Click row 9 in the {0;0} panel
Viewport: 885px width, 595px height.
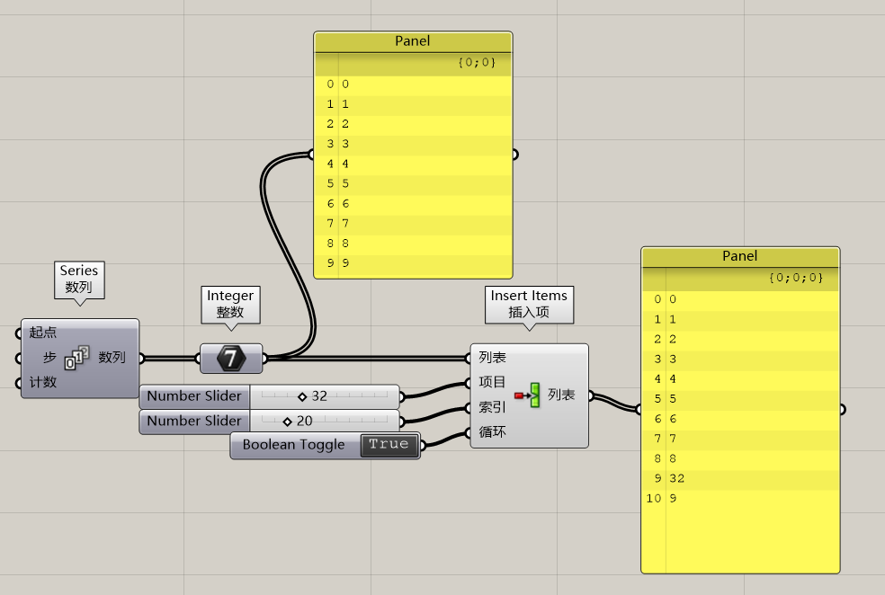pyautogui.click(x=413, y=263)
